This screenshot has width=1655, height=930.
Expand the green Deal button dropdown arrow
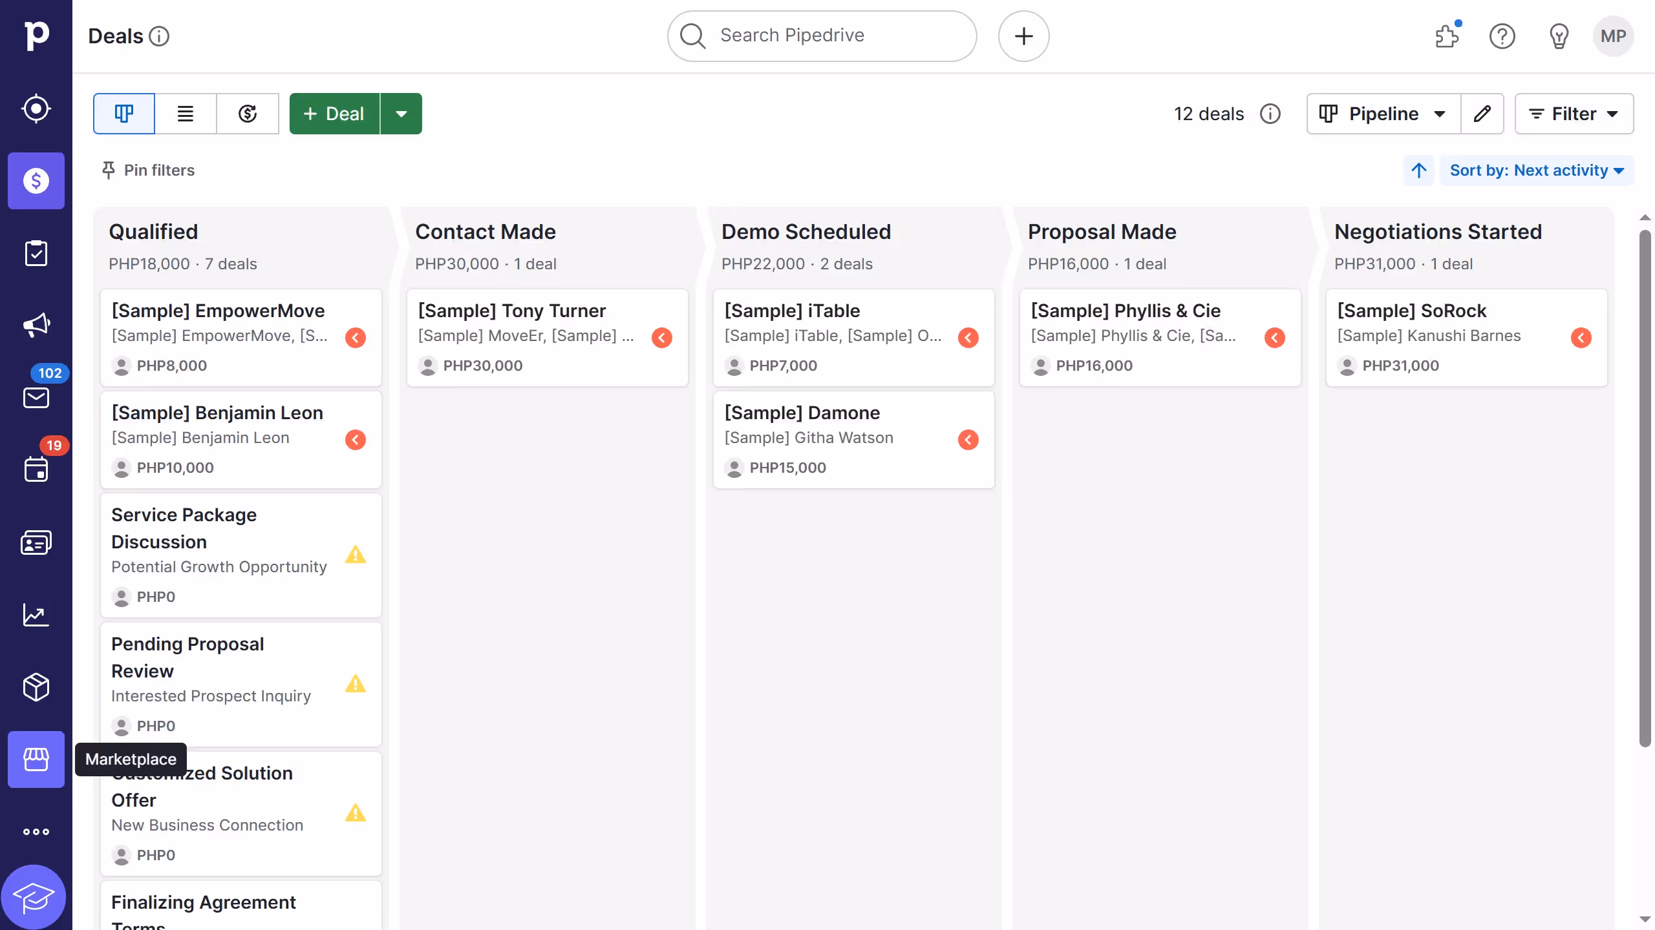pos(401,114)
